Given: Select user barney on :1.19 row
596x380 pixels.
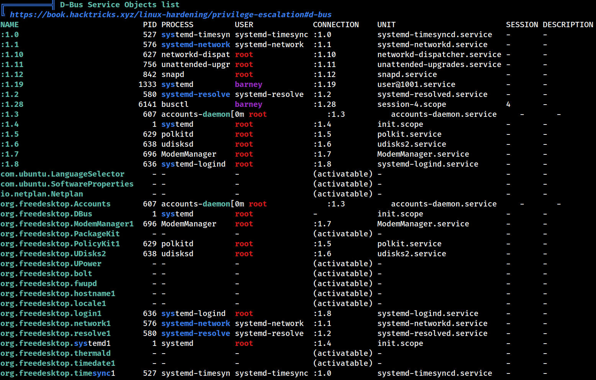Looking at the screenshot, I should [x=249, y=84].
